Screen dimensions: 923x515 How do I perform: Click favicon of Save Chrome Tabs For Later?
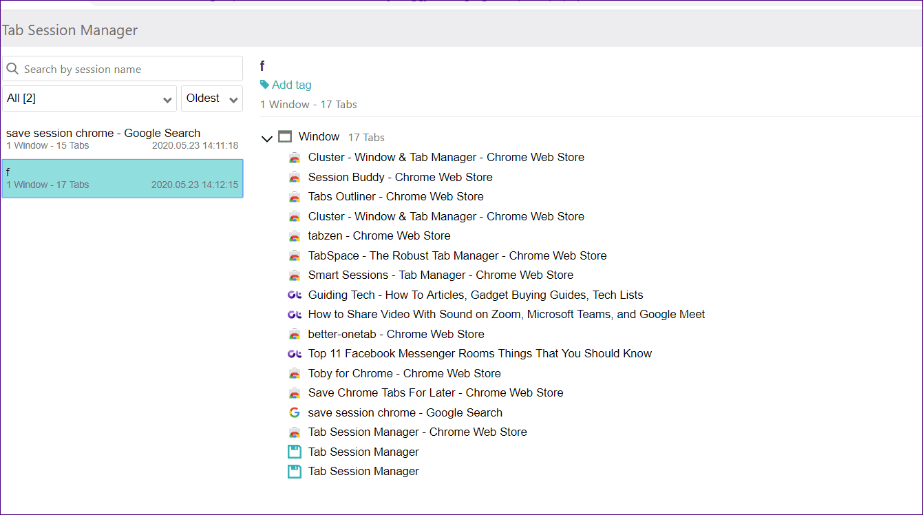[295, 393]
